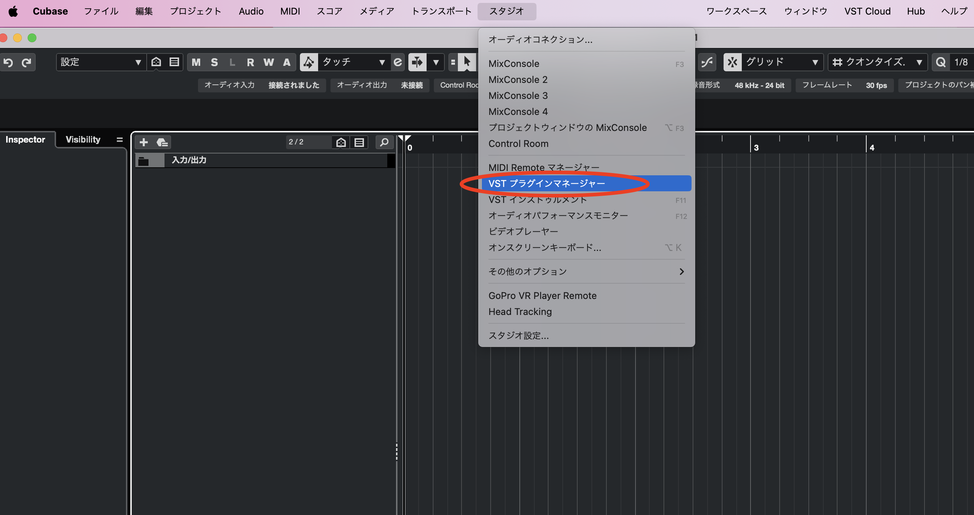Toggle Snap to Zero Crossing icon
This screenshot has width=974, height=515.
pos(707,62)
